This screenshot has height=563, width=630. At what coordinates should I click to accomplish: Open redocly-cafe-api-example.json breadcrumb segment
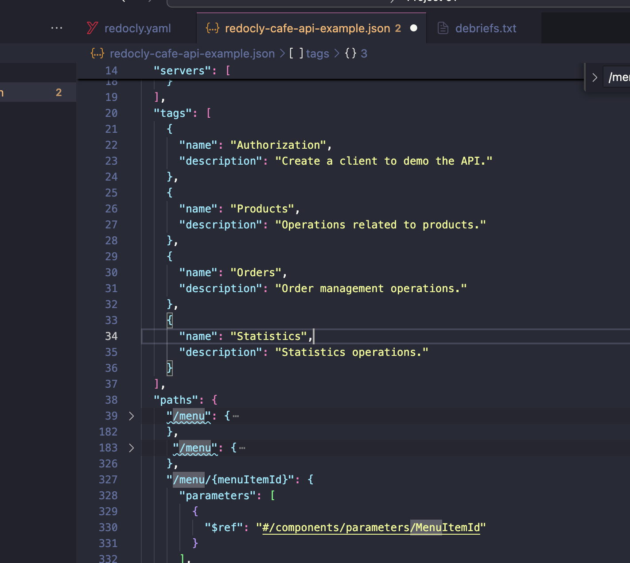[x=192, y=54]
